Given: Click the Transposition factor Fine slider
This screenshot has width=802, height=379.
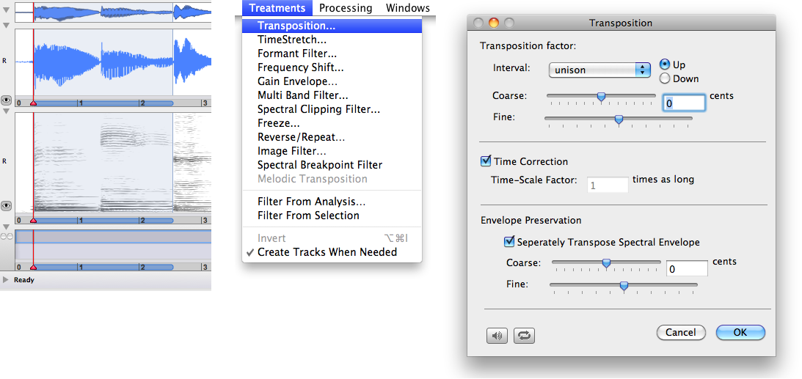Looking at the screenshot, I should pyautogui.click(x=618, y=119).
